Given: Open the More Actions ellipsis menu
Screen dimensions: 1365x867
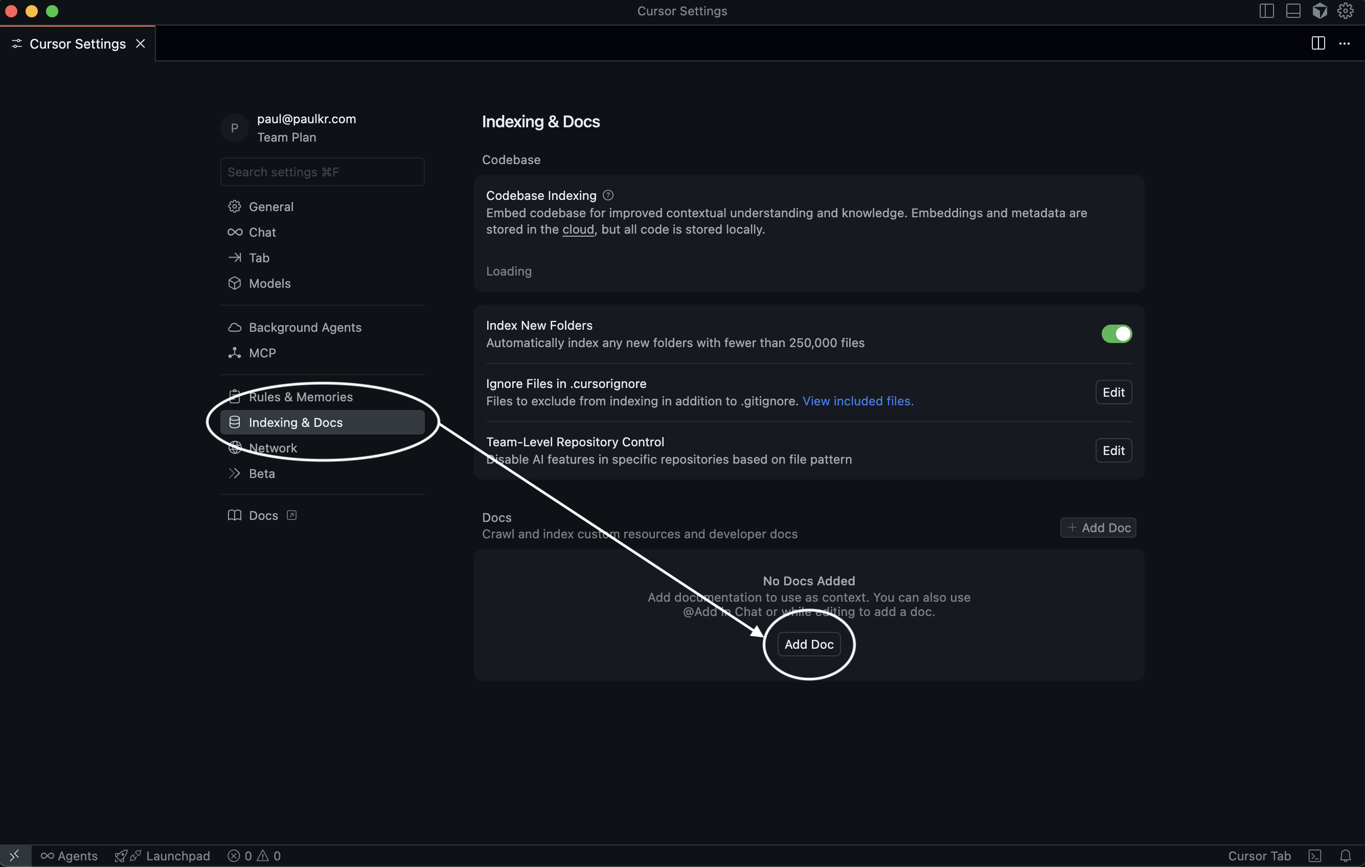Looking at the screenshot, I should [1344, 43].
